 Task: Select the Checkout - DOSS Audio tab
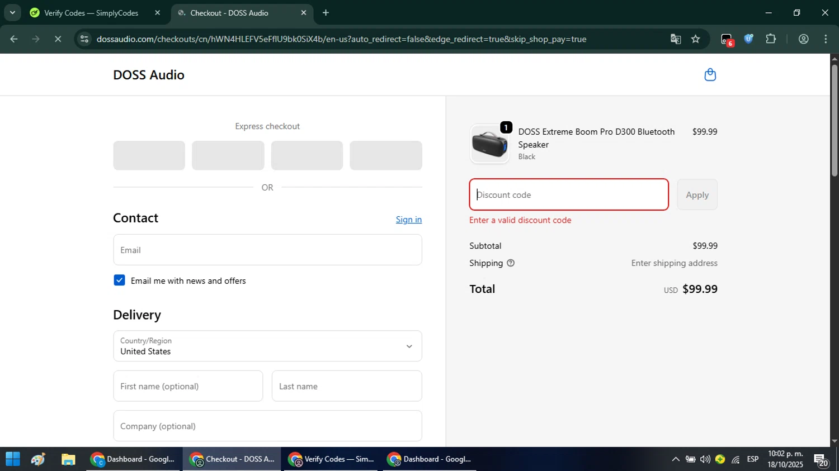click(229, 13)
